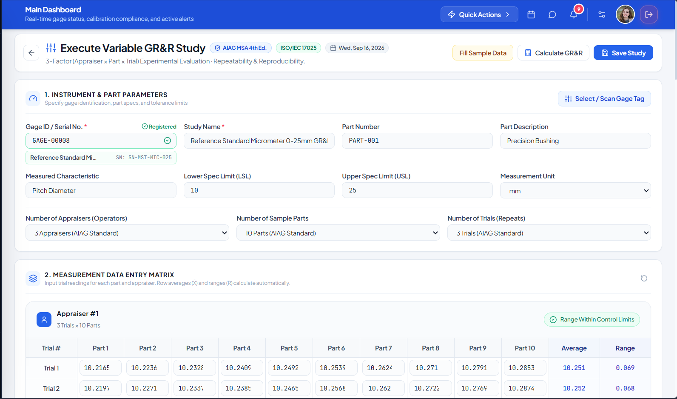Click the Registered status label
This screenshot has width=677, height=399.
pyautogui.click(x=159, y=127)
